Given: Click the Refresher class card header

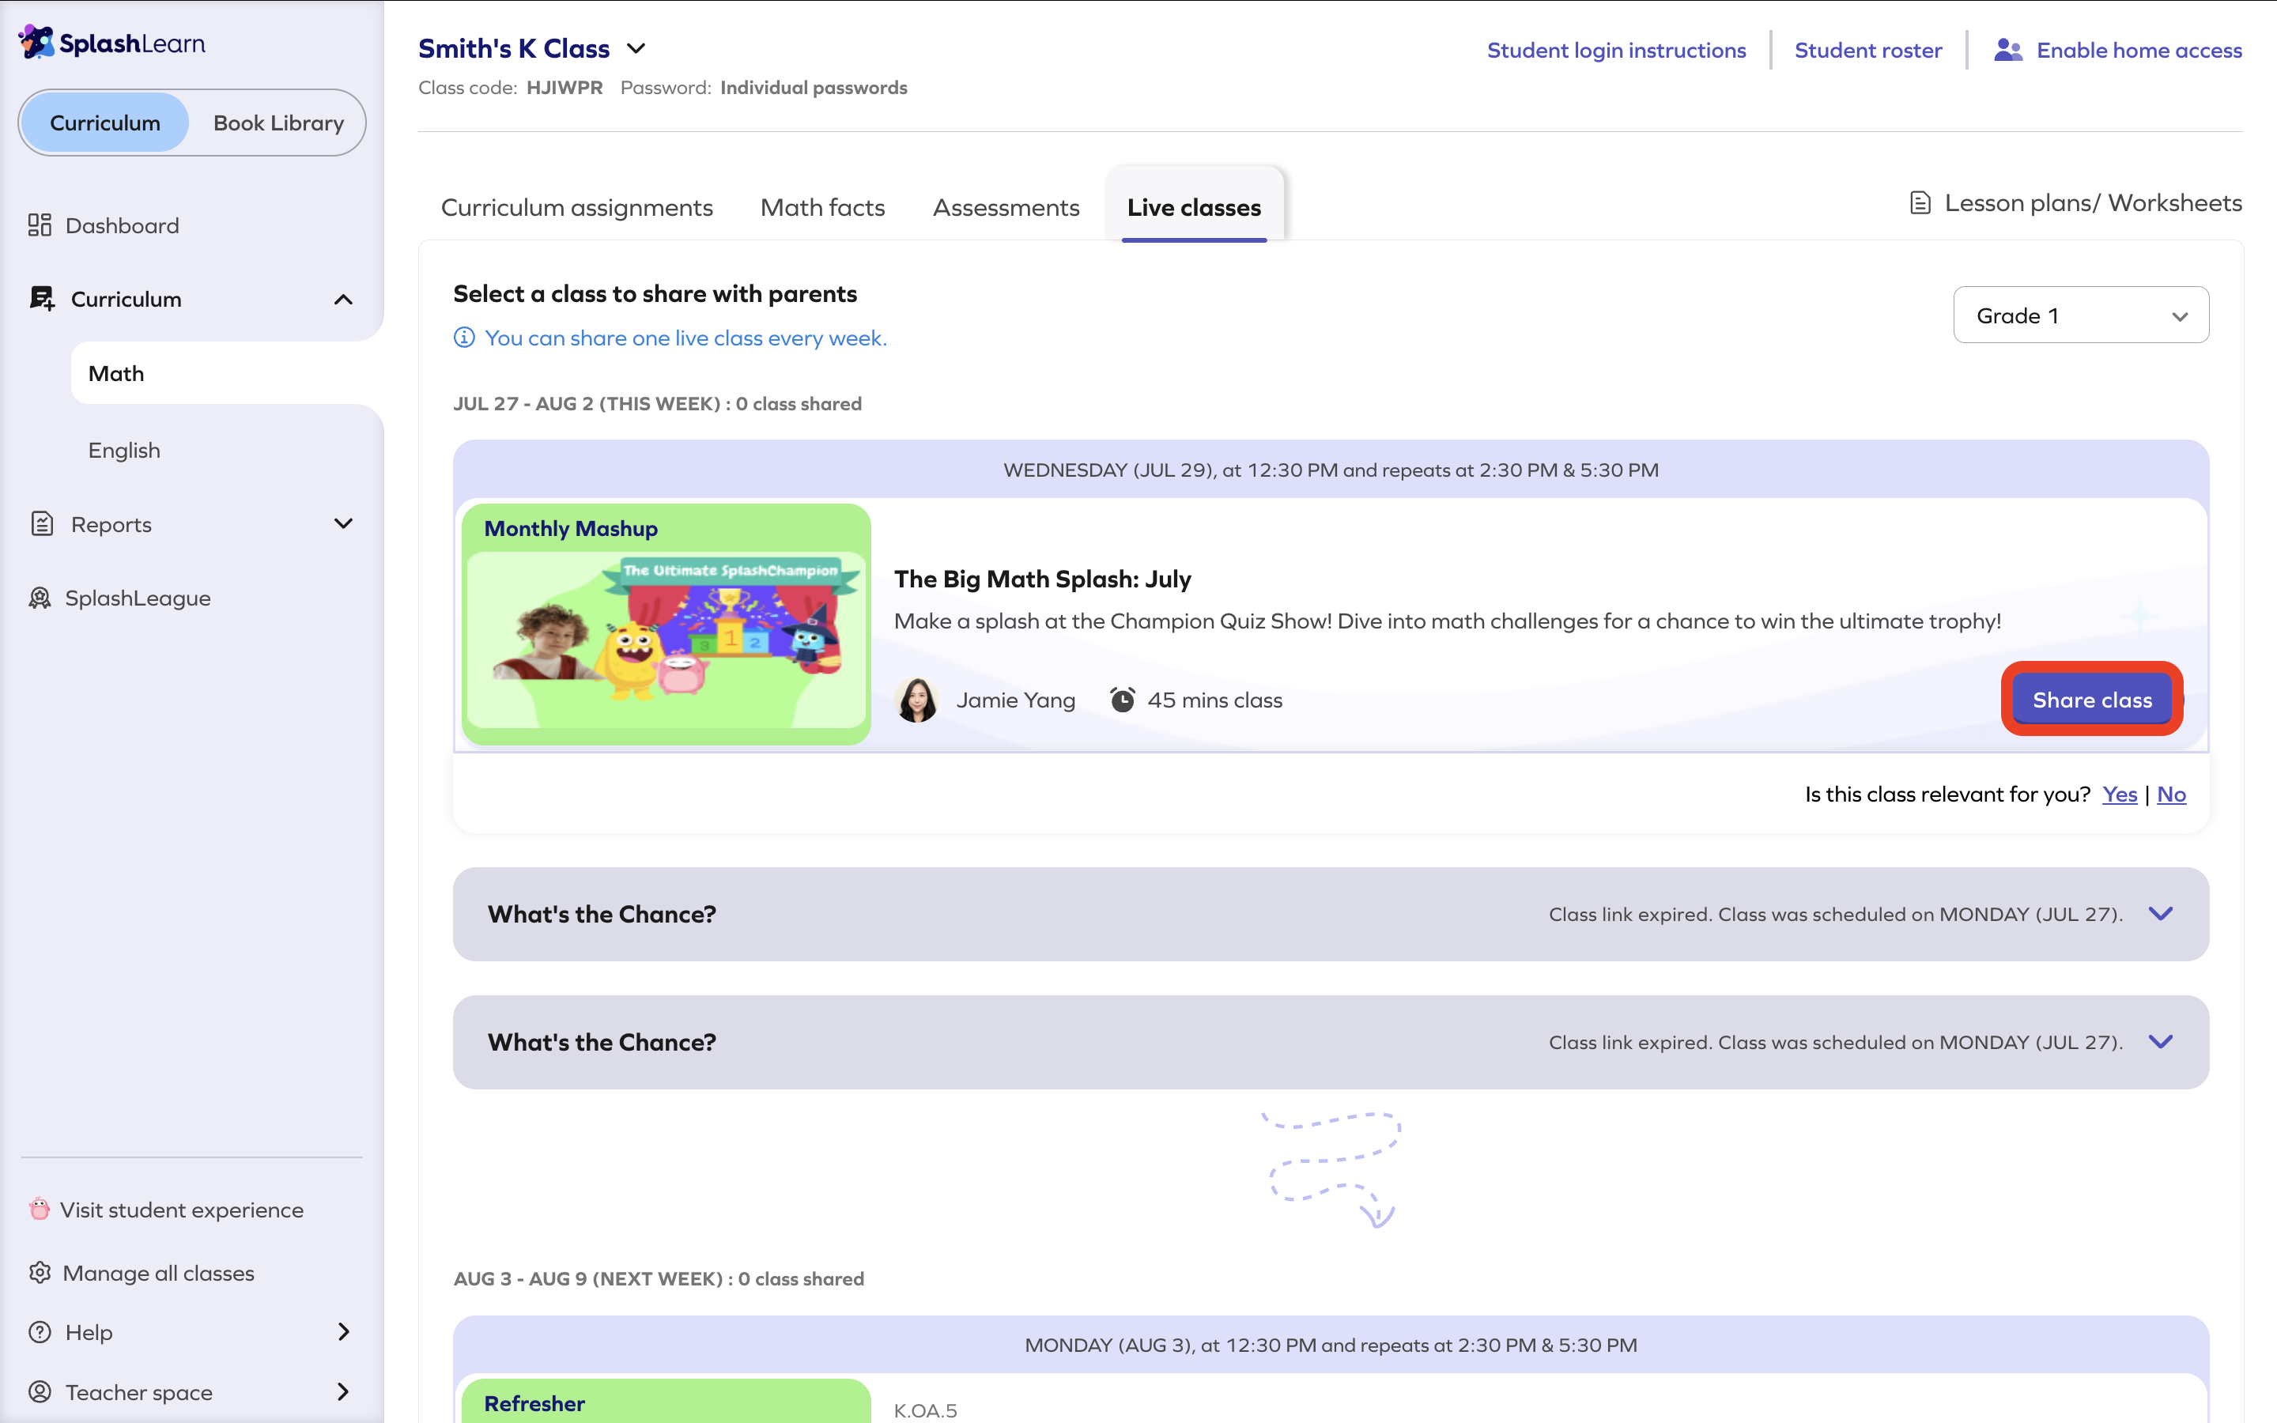Looking at the screenshot, I should (x=666, y=1402).
